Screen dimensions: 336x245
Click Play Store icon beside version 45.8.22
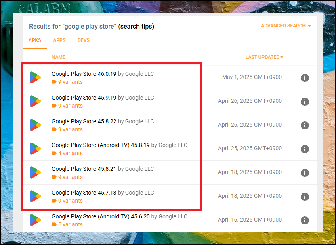coord(36,125)
